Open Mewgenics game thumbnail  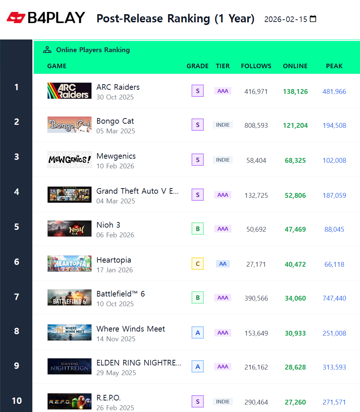tap(70, 159)
